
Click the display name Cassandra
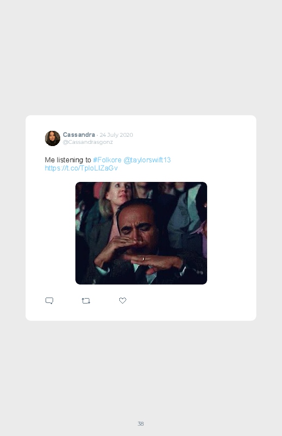coord(79,135)
